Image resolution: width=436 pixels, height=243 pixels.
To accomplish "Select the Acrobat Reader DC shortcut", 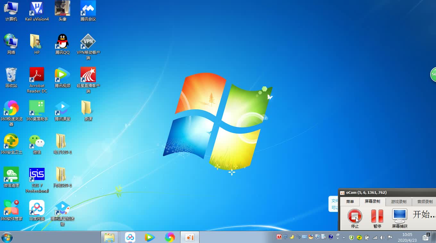I will click(x=37, y=80).
